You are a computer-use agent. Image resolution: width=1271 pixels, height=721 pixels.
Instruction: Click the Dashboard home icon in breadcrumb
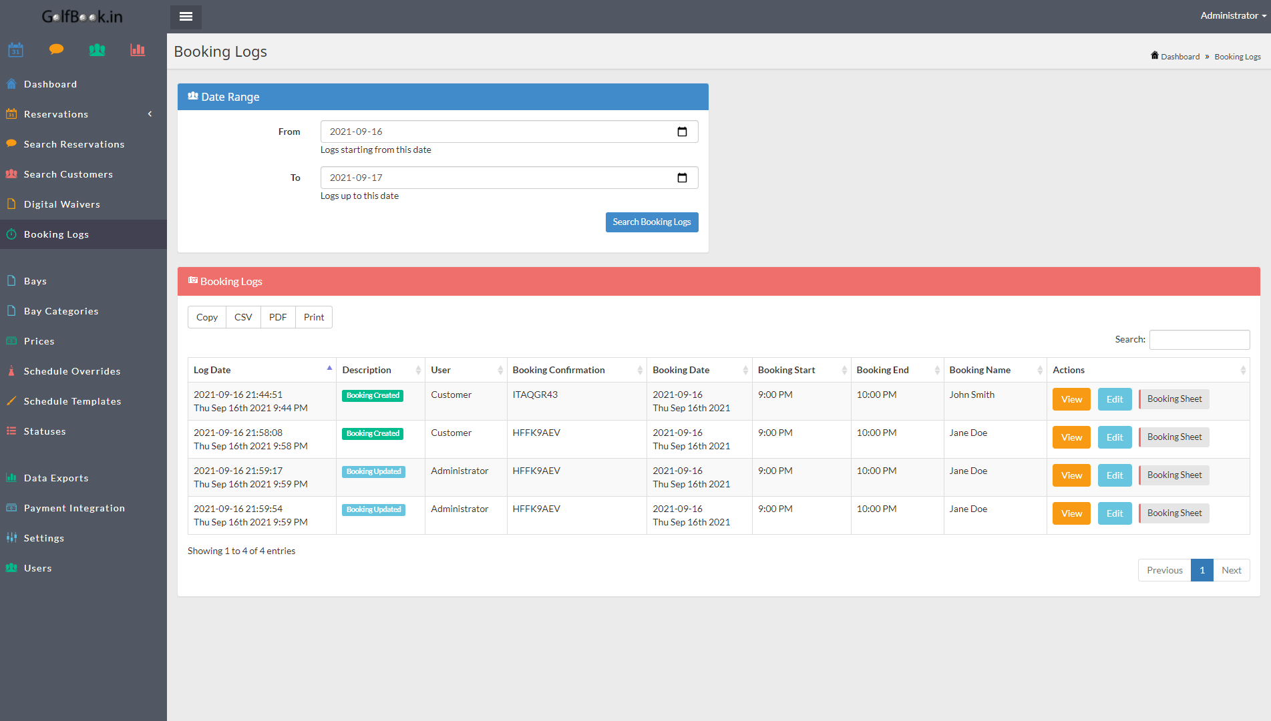click(1155, 56)
